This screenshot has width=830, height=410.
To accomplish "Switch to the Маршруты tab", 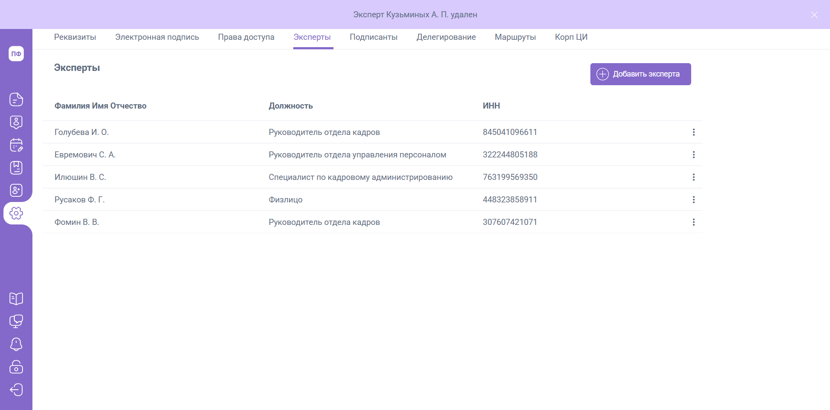I will [x=515, y=37].
